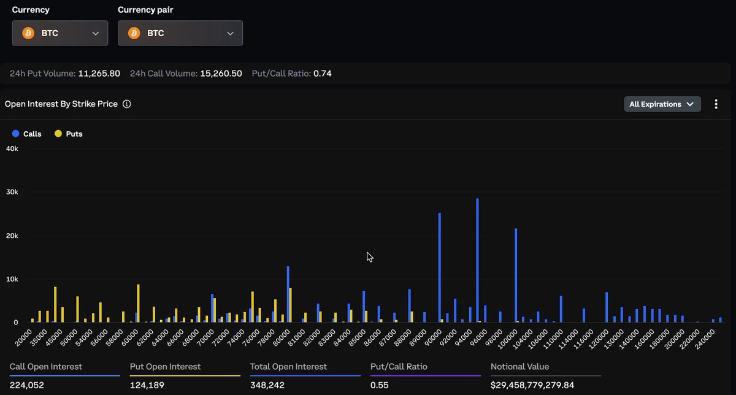Screen dimensions: 736x395
Task: Click the "Put Open Interest" label
Action: point(166,367)
